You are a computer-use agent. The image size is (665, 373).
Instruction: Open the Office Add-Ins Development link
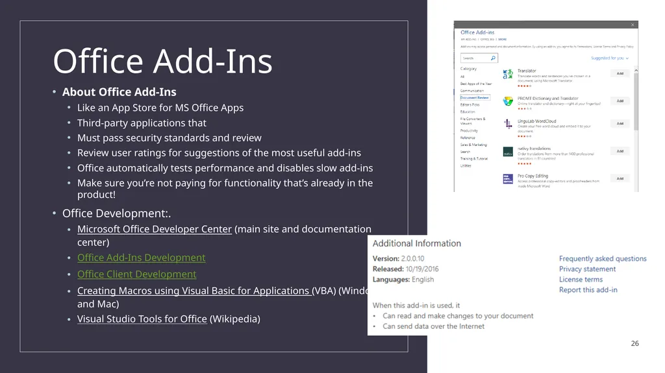coord(141,258)
